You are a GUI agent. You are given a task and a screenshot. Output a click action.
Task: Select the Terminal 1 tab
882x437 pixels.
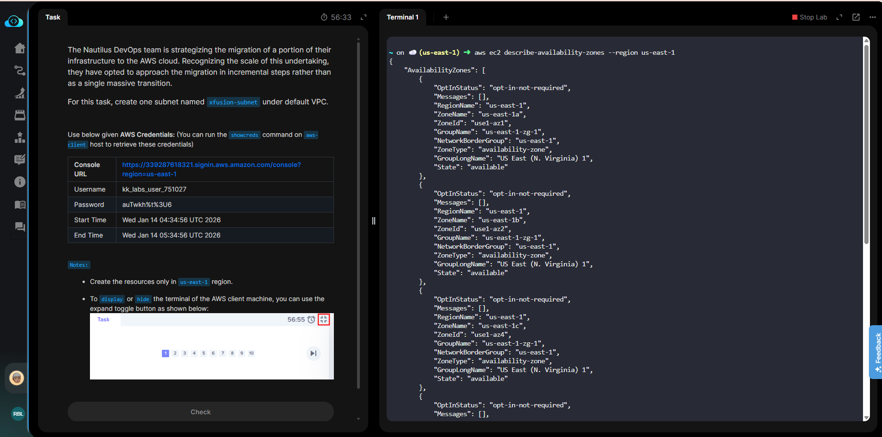click(403, 17)
